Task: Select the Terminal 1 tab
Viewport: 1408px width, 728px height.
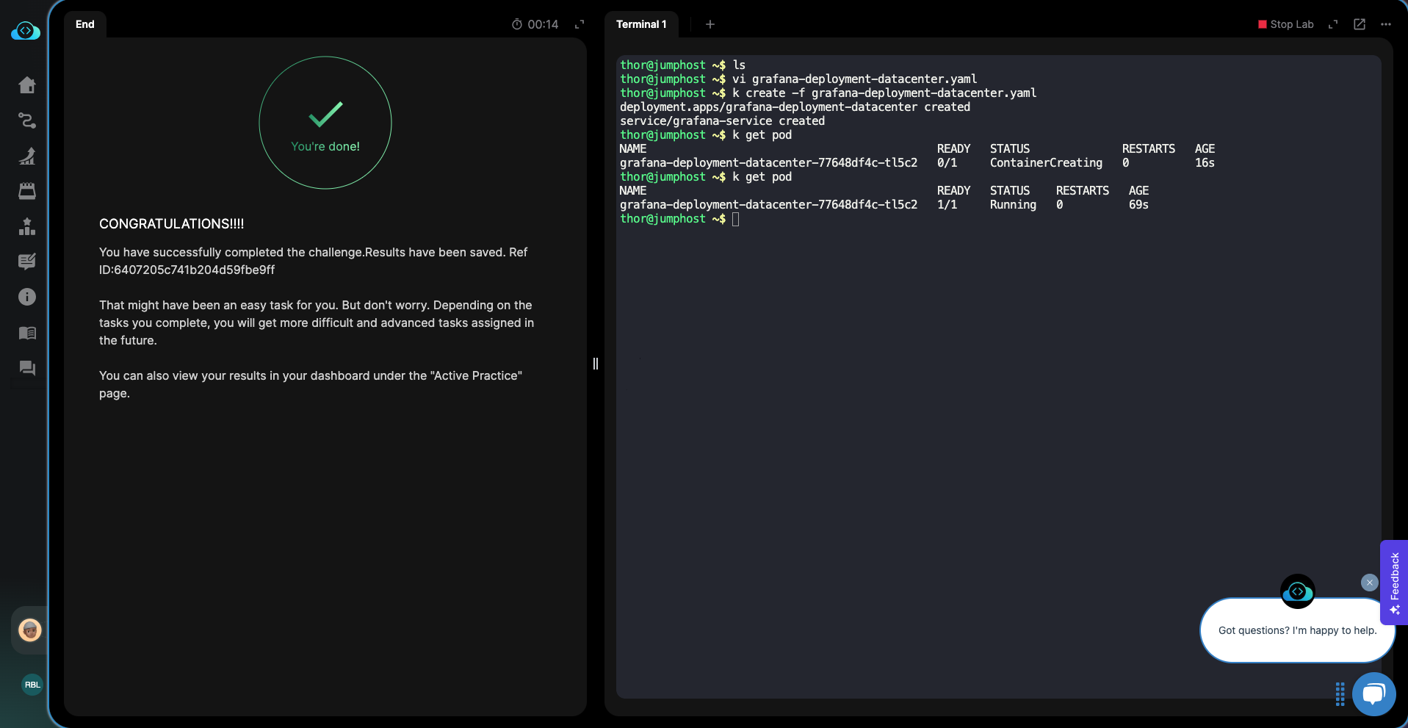Action: (640, 24)
